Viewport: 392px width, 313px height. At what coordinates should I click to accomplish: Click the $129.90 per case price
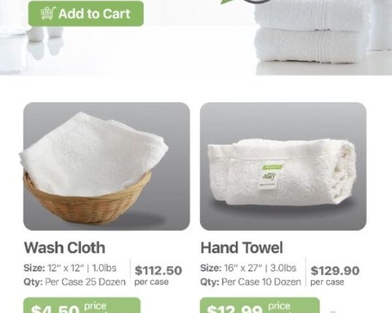coord(335,275)
